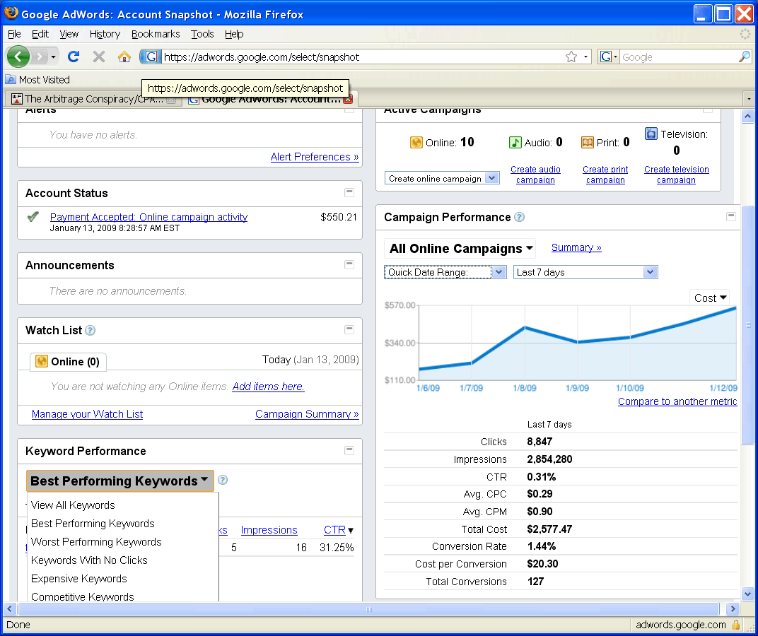Screen dimensions: 758x636
Task: Collapse the Watch List panel
Action: [x=349, y=329]
